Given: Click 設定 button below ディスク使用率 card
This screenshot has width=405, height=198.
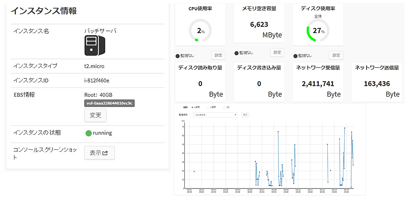Looking at the screenshot, I should tap(336, 55).
